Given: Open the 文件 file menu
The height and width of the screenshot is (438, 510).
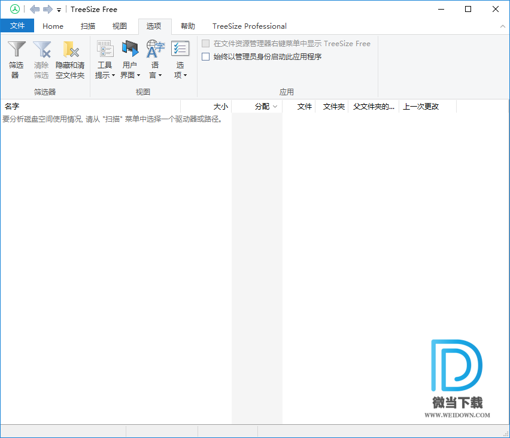Looking at the screenshot, I should click(17, 26).
